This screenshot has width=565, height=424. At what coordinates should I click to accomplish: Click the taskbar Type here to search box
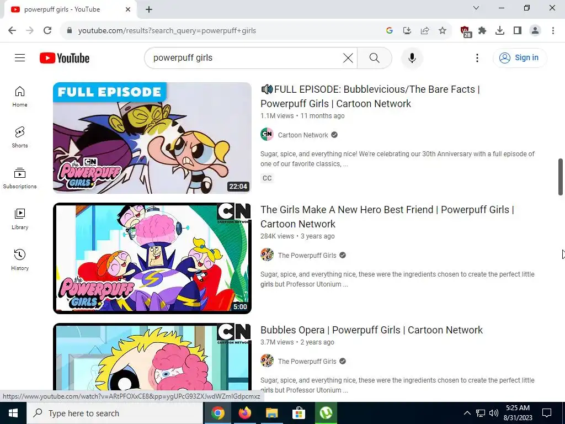coord(115,413)
